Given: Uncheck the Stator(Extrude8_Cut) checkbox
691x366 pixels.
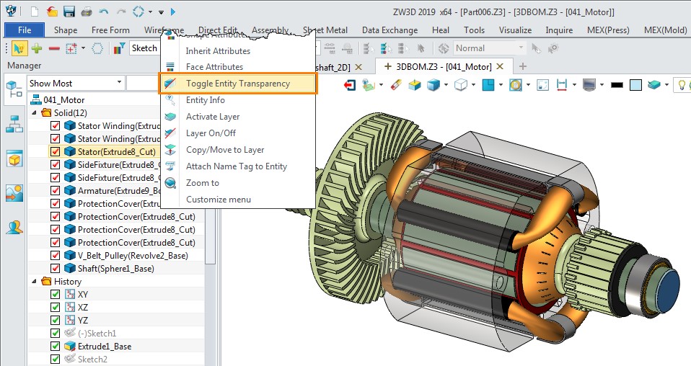Looking at the screenshot, I should 55,151.
